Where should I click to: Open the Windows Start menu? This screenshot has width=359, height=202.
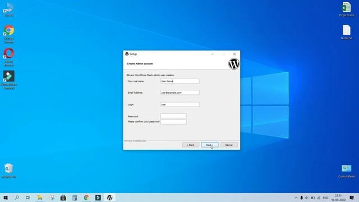click(6, 198)
